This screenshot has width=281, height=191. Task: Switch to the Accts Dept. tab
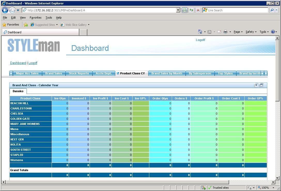pos(104,73)
